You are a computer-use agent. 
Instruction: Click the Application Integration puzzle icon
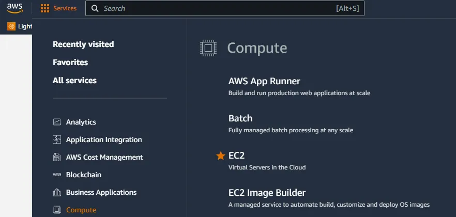tap(57, 139)
